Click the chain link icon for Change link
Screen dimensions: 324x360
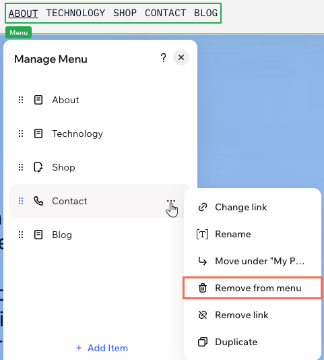[x=203, y=207]
